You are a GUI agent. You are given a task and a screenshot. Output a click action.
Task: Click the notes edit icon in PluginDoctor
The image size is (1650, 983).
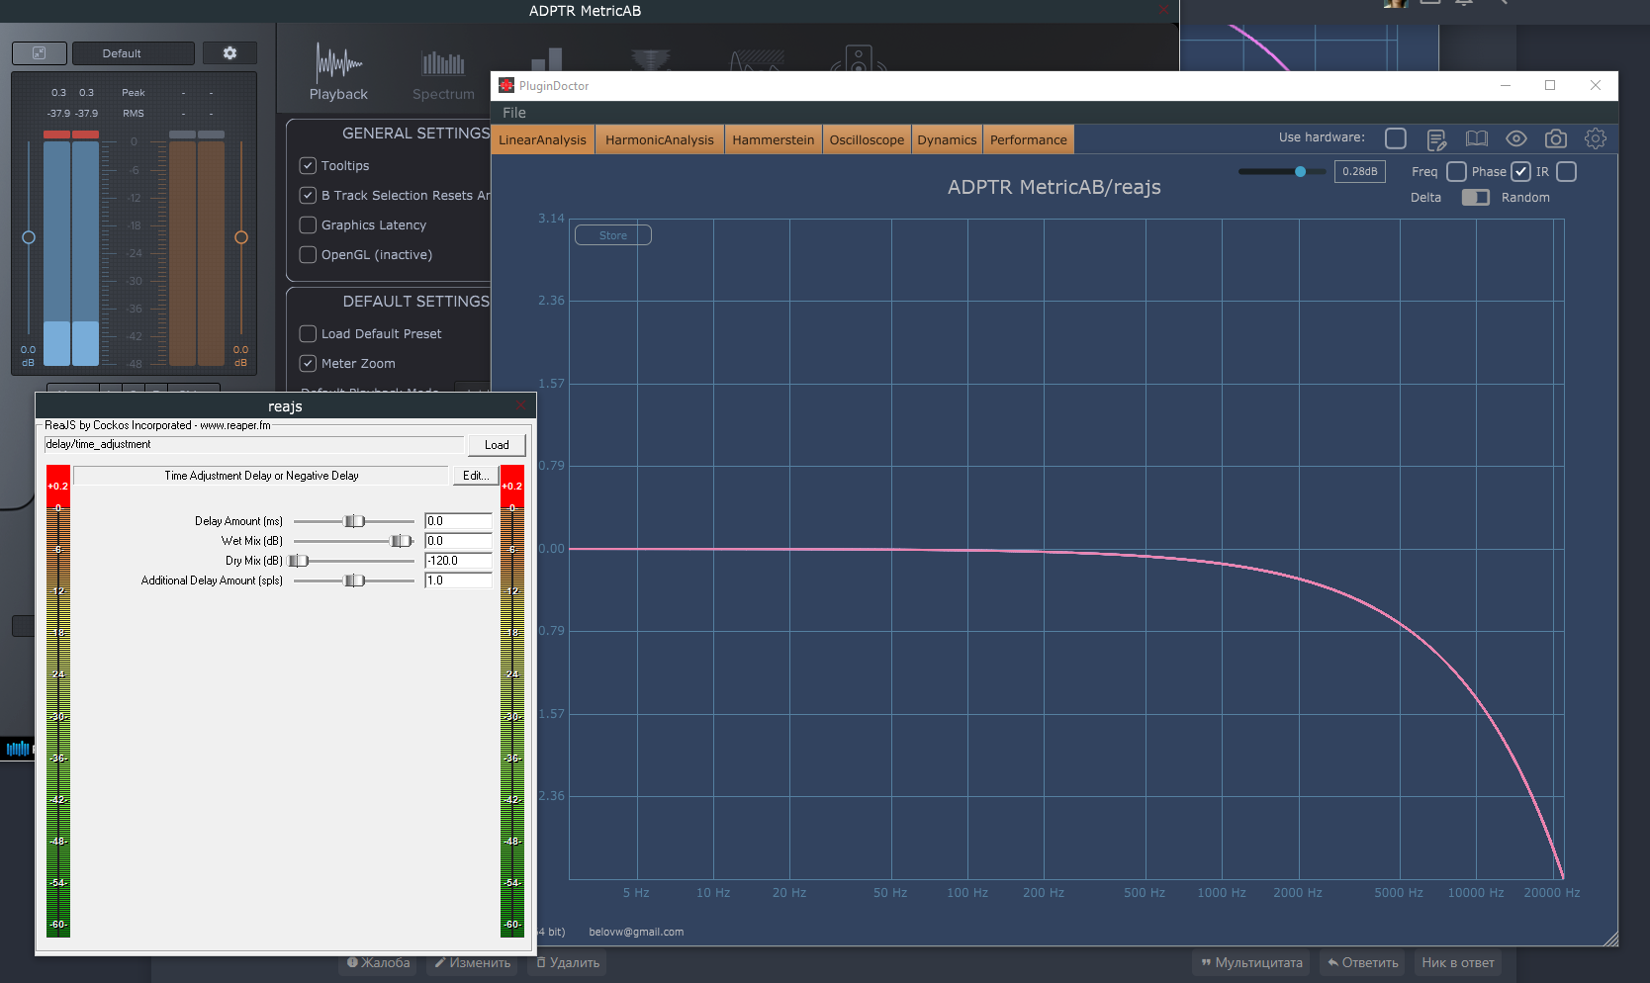click(x=1436, y=138)
